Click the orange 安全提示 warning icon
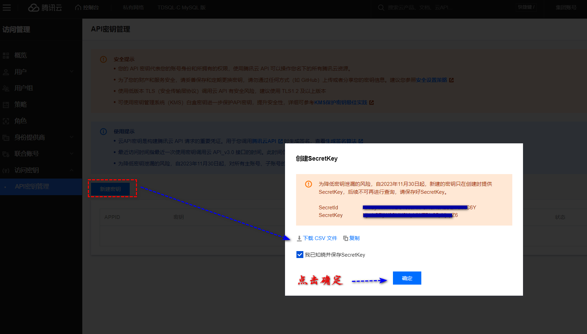 coord(103,59)
